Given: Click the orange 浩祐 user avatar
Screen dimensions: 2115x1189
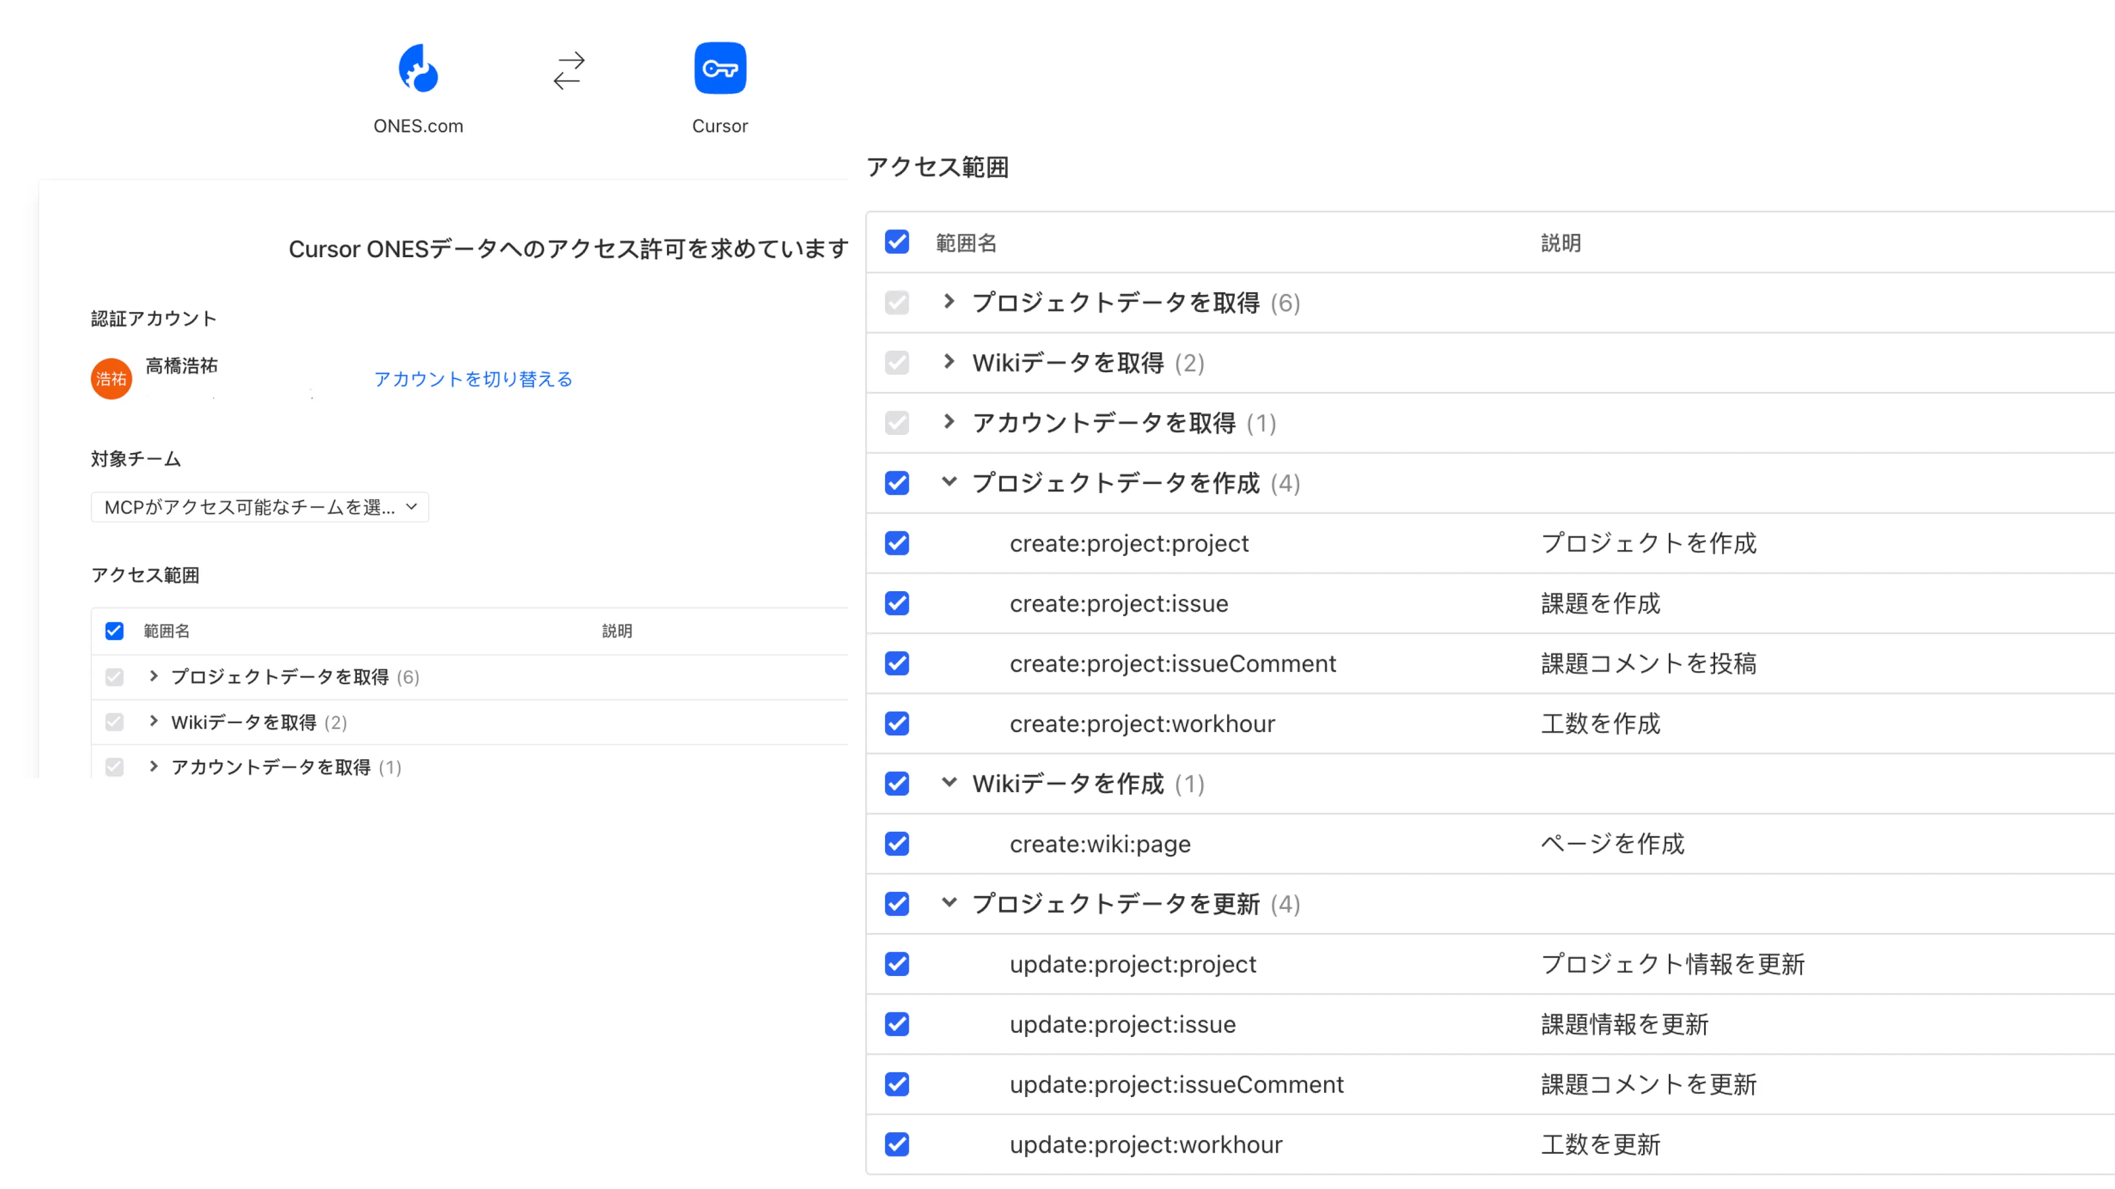Looking at the screenshot, I should [111, 379].
